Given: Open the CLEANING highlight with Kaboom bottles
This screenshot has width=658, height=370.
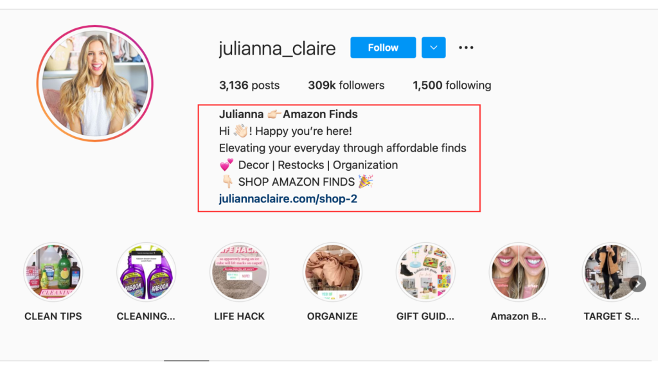Looking at the screenshot, I should click(x=146, y=272).
